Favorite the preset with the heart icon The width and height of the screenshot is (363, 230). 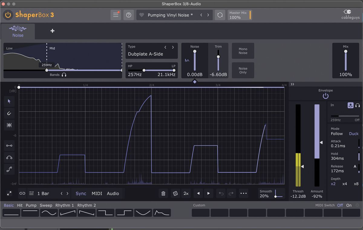click(x=141, y=15)
